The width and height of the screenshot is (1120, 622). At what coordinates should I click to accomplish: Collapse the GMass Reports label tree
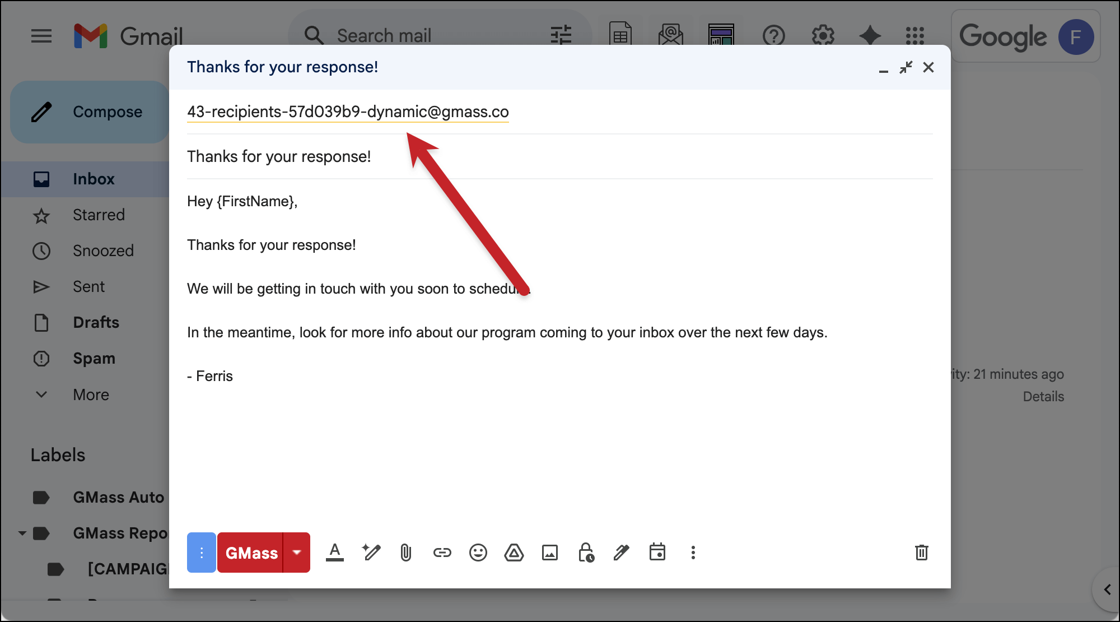[22, 533]
